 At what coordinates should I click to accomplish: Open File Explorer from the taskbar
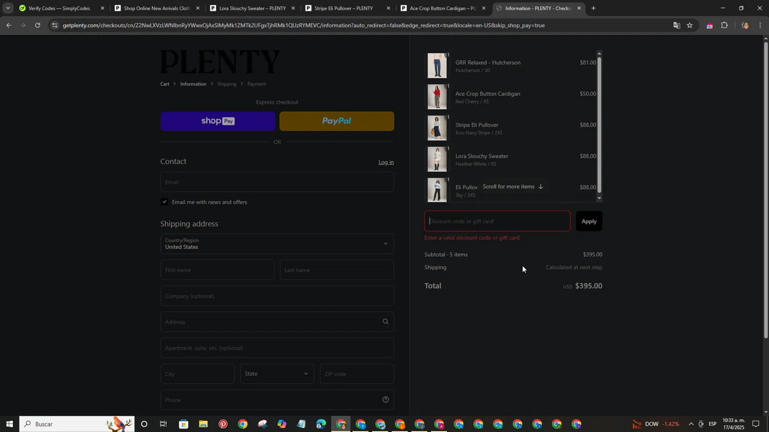tap(204, 424)
